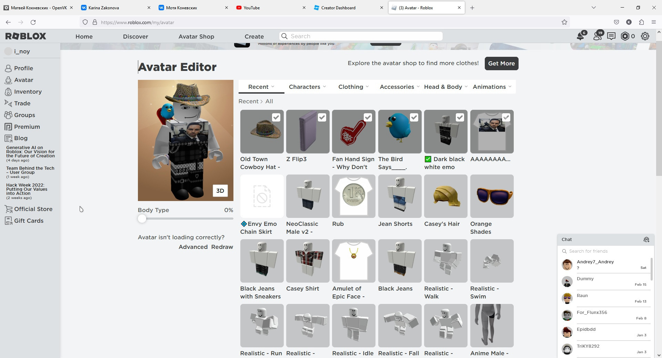Viewport: 662px width, 358px height.
Task: Click the Body Type slider handle
Action: click(x=142, y=219)
